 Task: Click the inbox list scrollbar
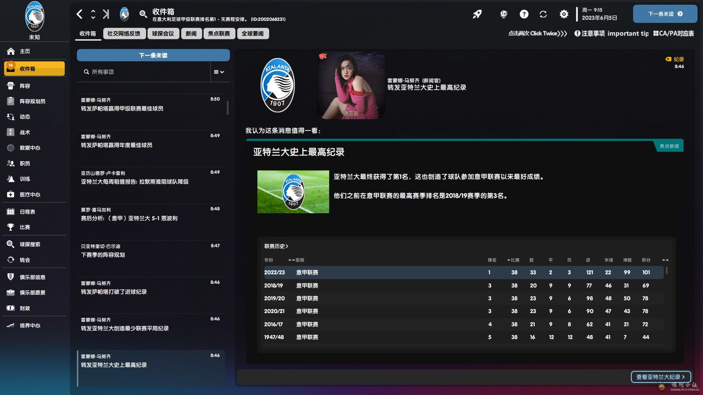[228, 108]
